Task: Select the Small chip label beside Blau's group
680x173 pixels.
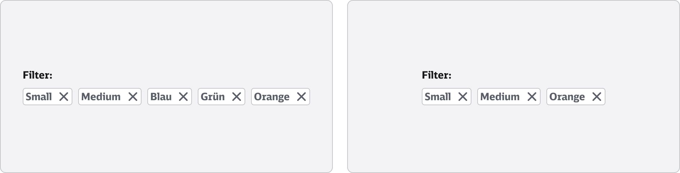Action: tap(39, 97)
